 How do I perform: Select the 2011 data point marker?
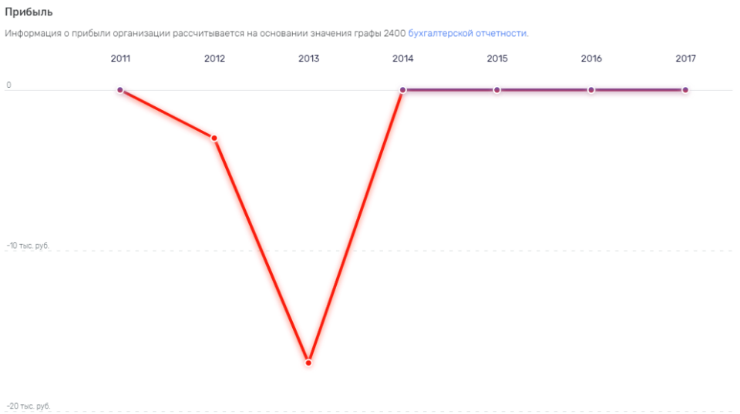tap(120, 90)
